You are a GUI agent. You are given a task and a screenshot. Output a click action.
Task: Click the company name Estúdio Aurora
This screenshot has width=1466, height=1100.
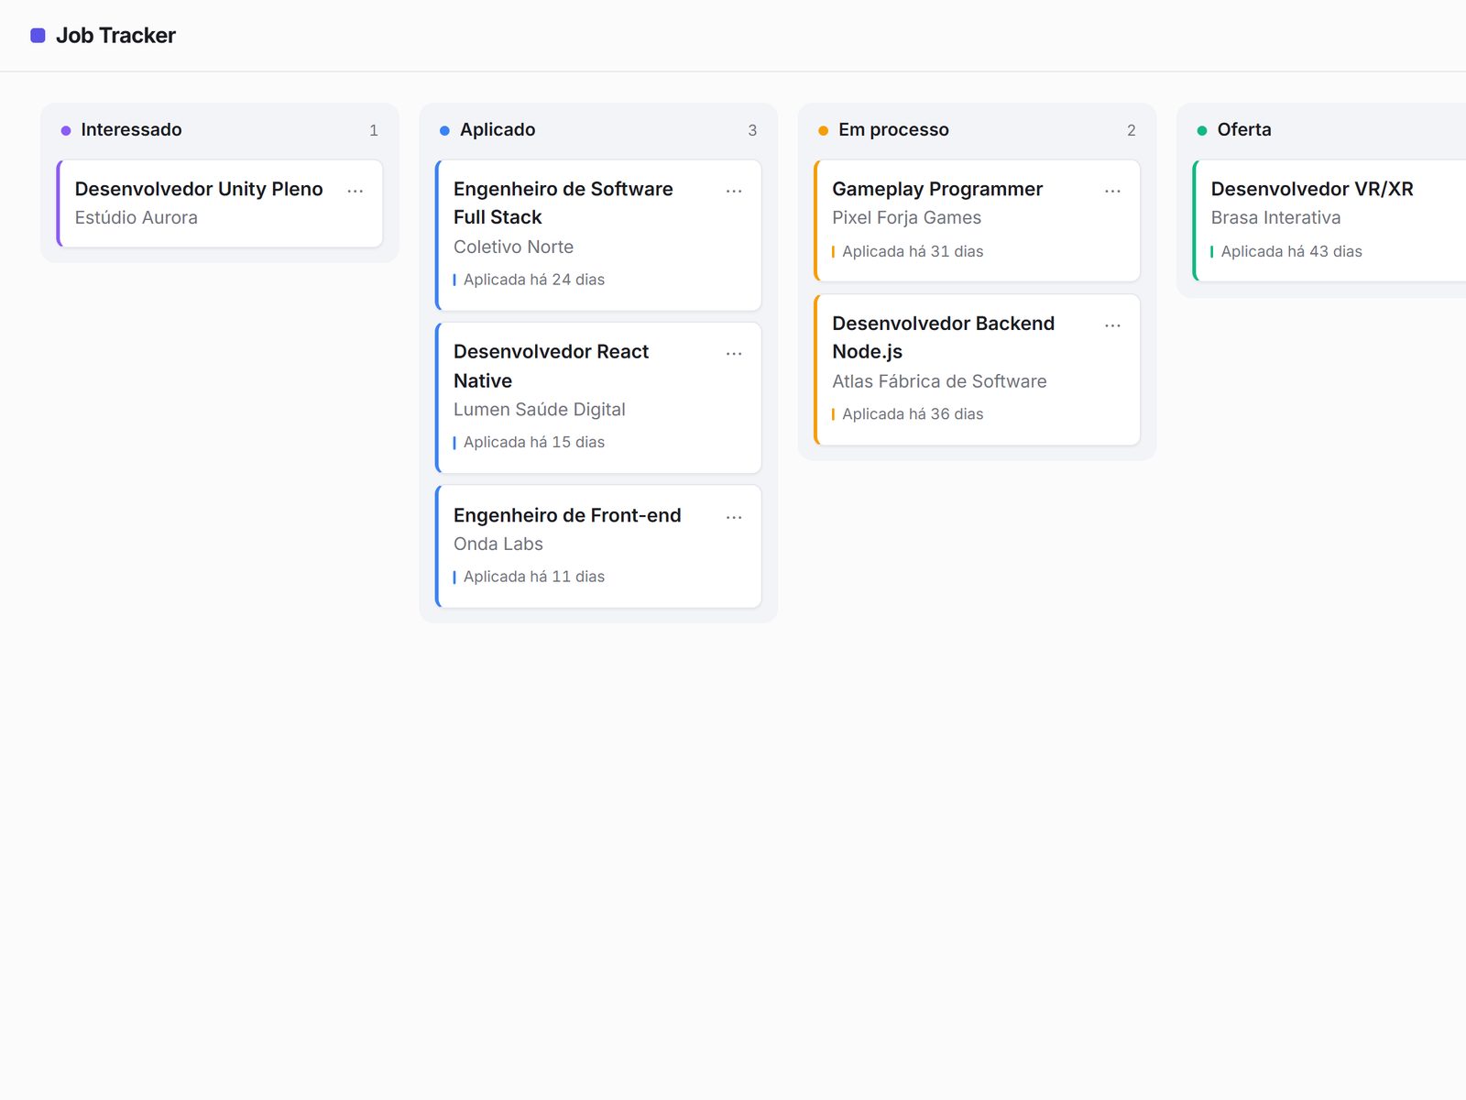[x=137, y=217]
